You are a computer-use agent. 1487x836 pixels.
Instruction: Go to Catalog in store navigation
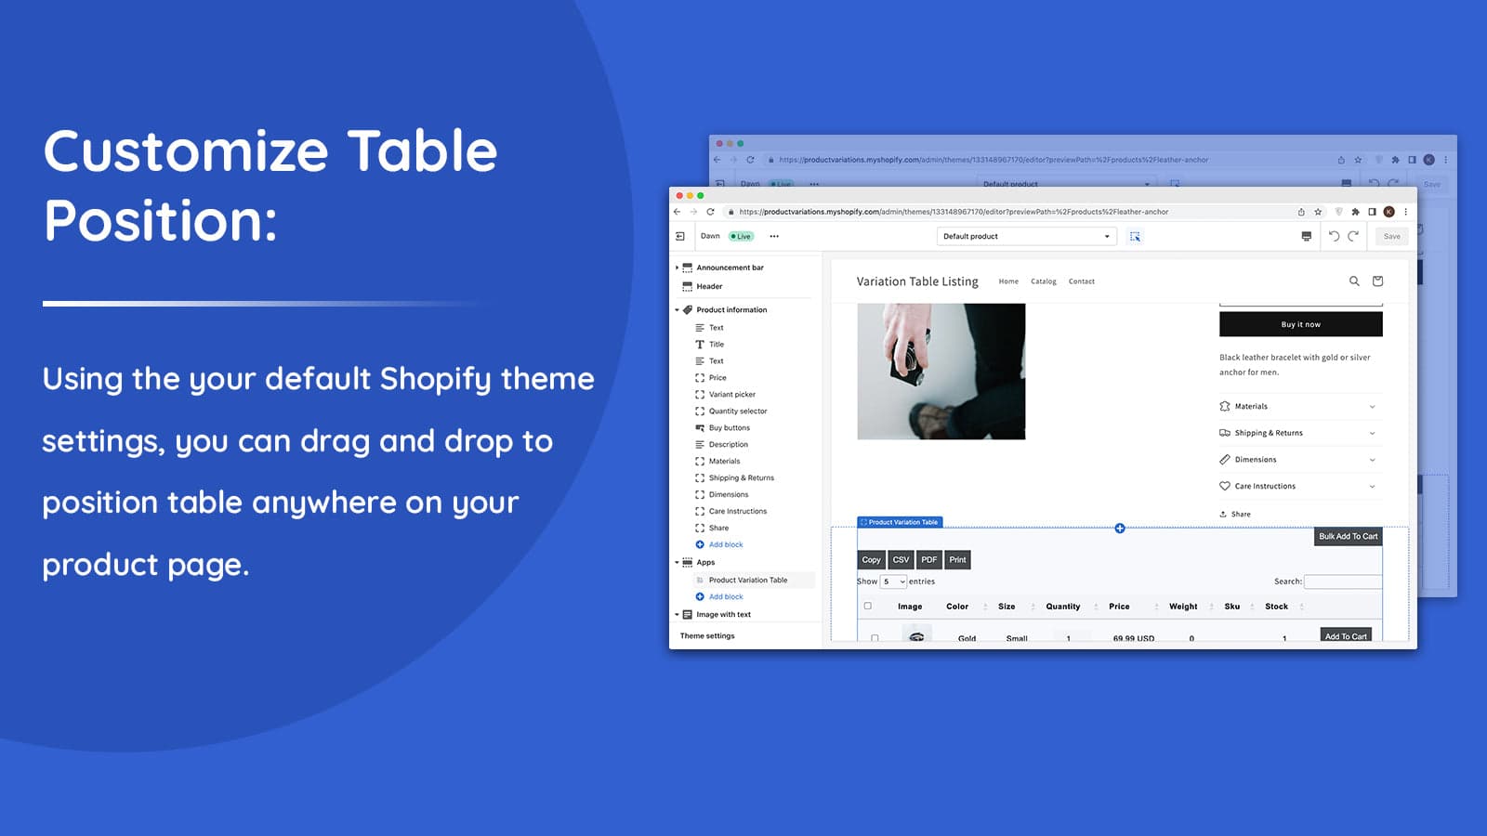point(1043,281)
